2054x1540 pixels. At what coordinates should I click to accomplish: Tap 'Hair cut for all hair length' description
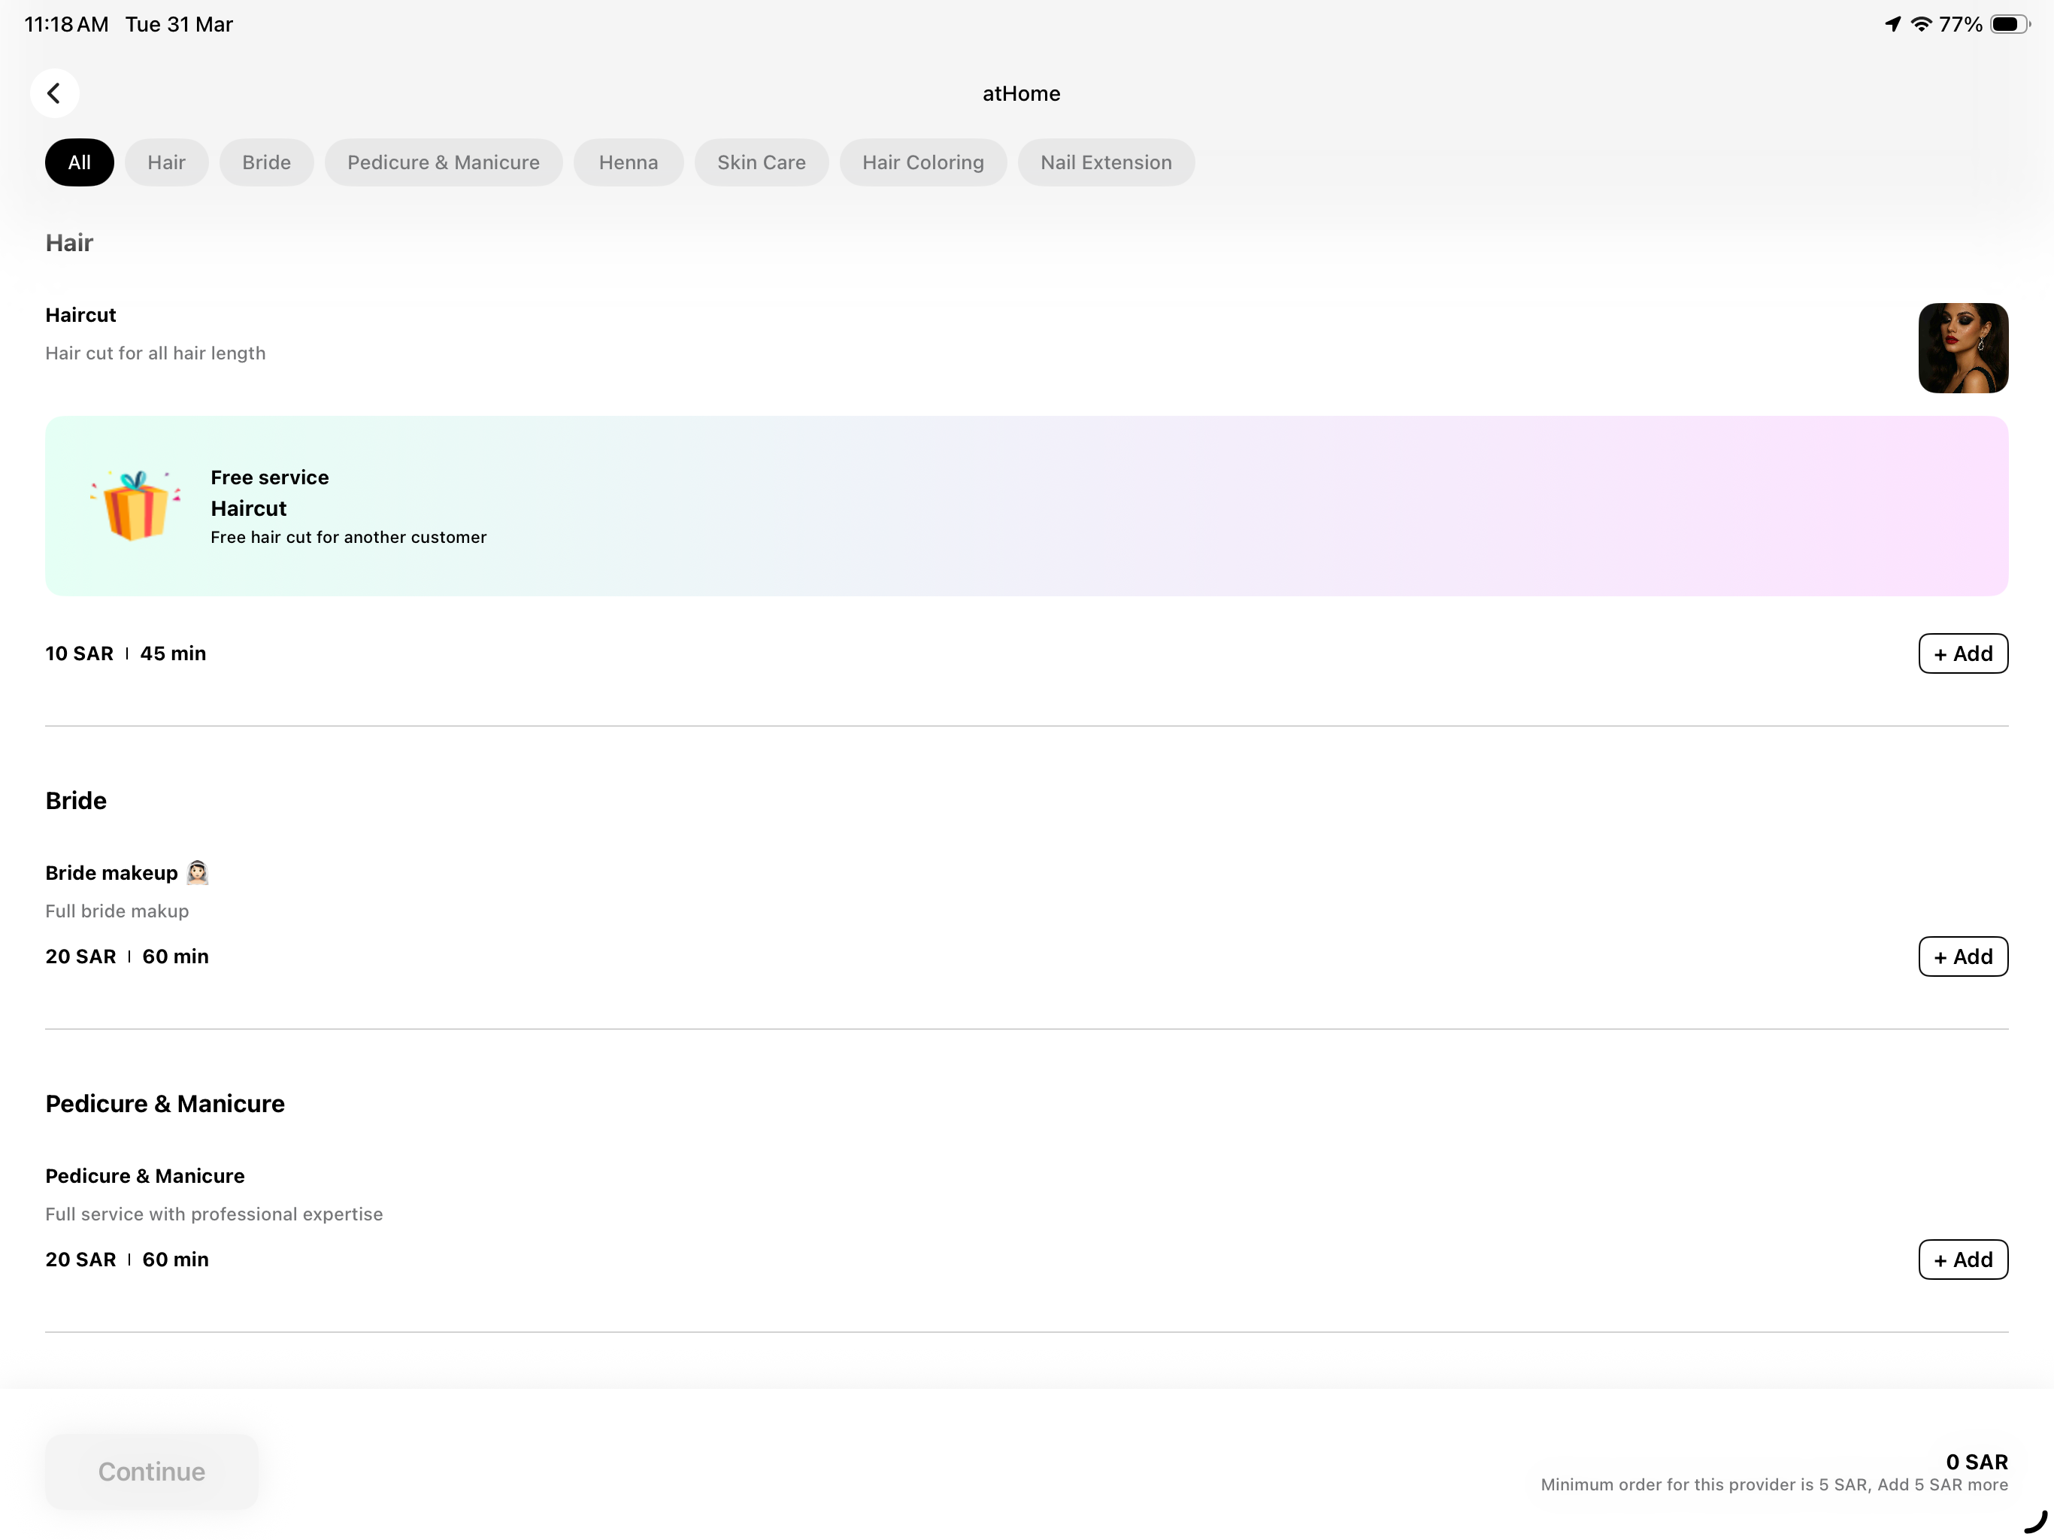155,353
